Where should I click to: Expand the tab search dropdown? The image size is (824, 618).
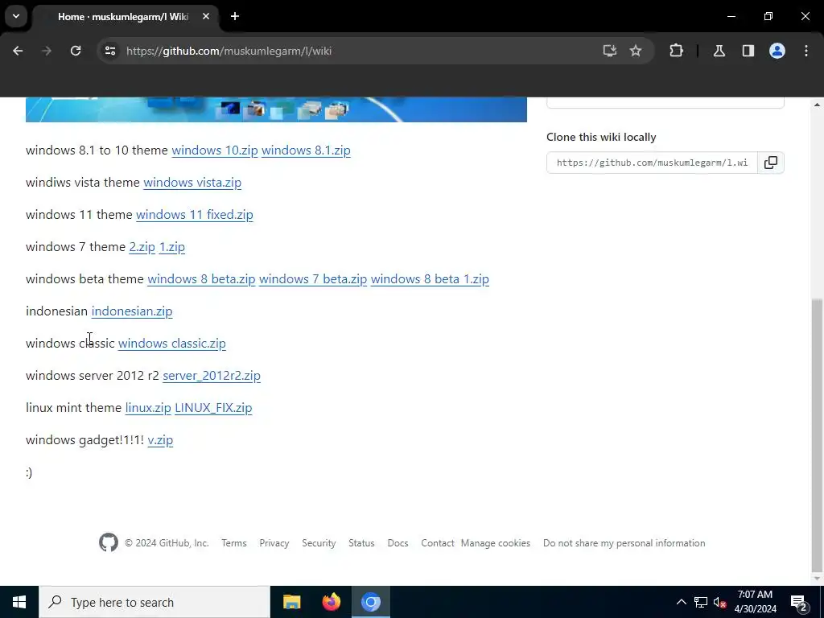(16, 16)
